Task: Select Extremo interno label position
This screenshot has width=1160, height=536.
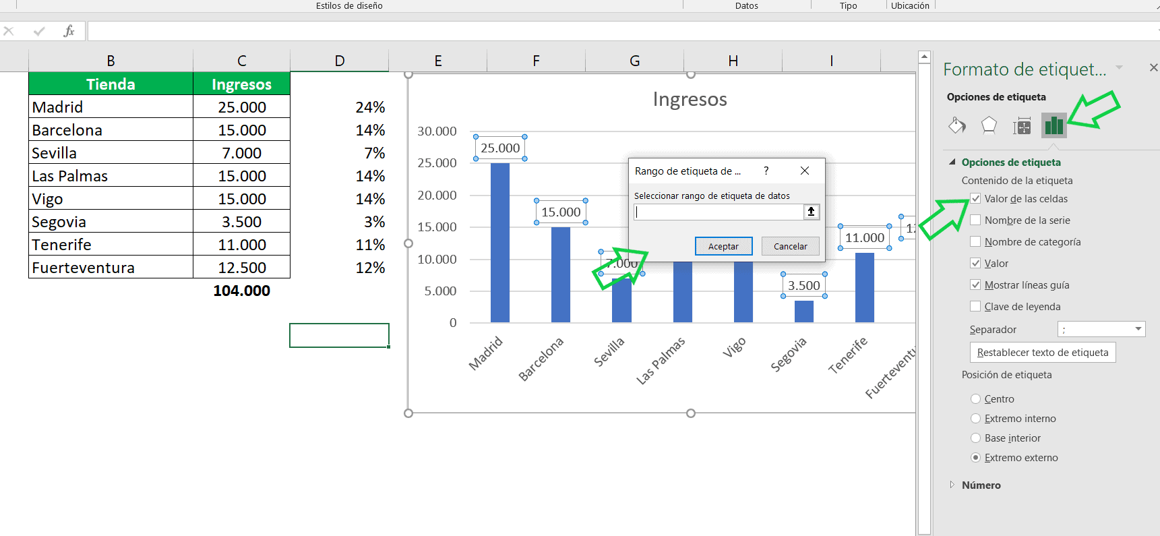Action: point(975,418)
